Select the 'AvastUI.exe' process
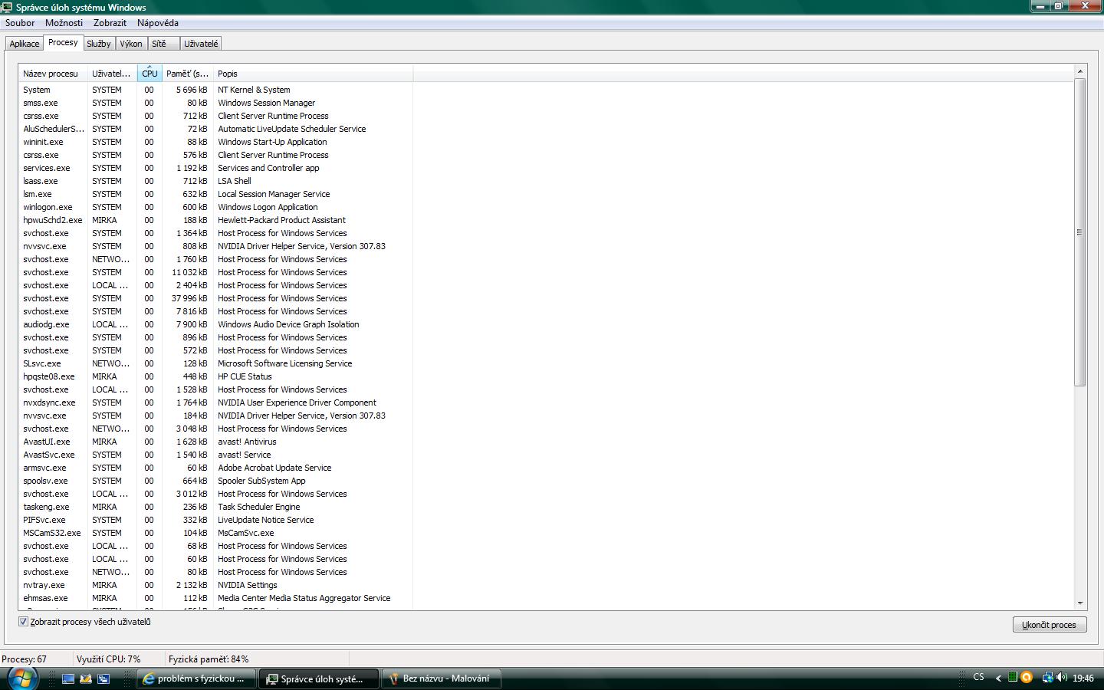 pyautogui.click(x=215, y=442)
